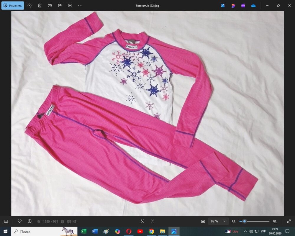Screen dimensions: 295x236
Task: Show hidden system tray icons chevron
Action: coord(245,232)
